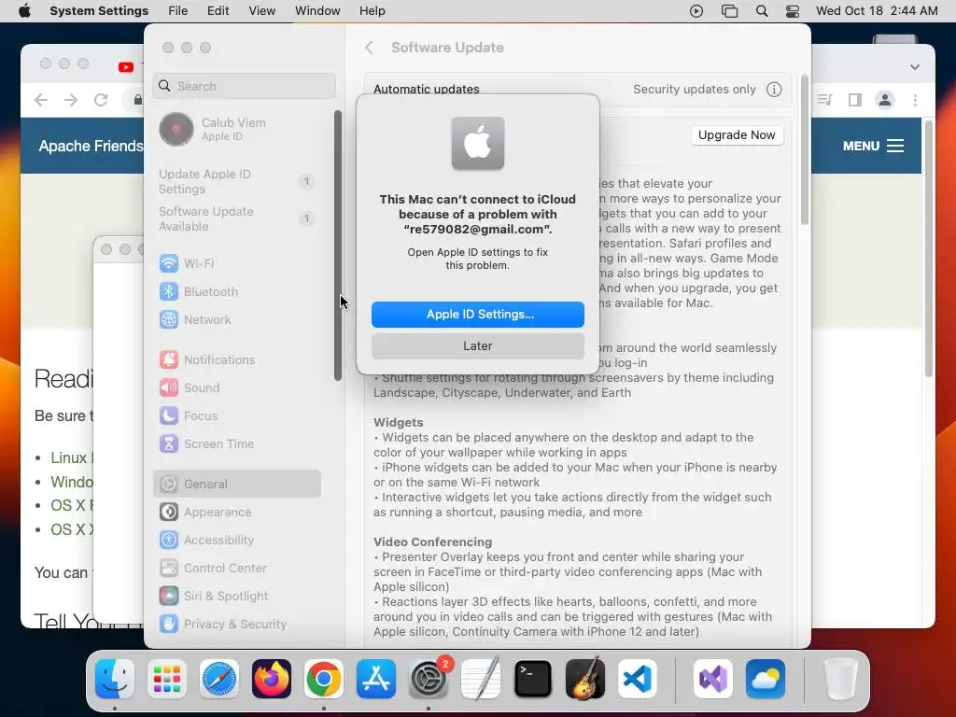Click the Upgrade Now button
The image size is (956, 717).
pos(737,135)
